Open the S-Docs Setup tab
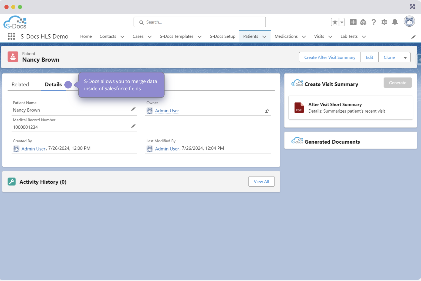 click(x=222, y=36)
